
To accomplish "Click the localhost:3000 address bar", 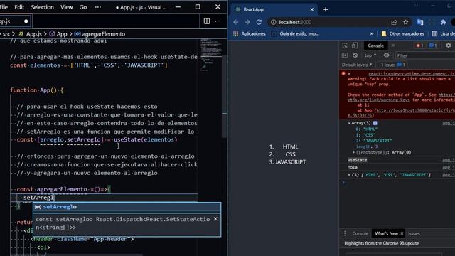I will (328, 22).
